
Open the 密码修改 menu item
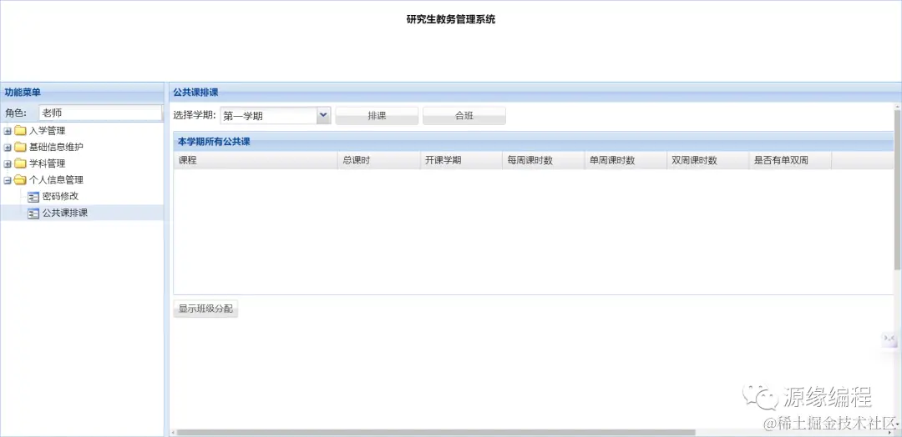pyautogui.click(x=60, y=196)
